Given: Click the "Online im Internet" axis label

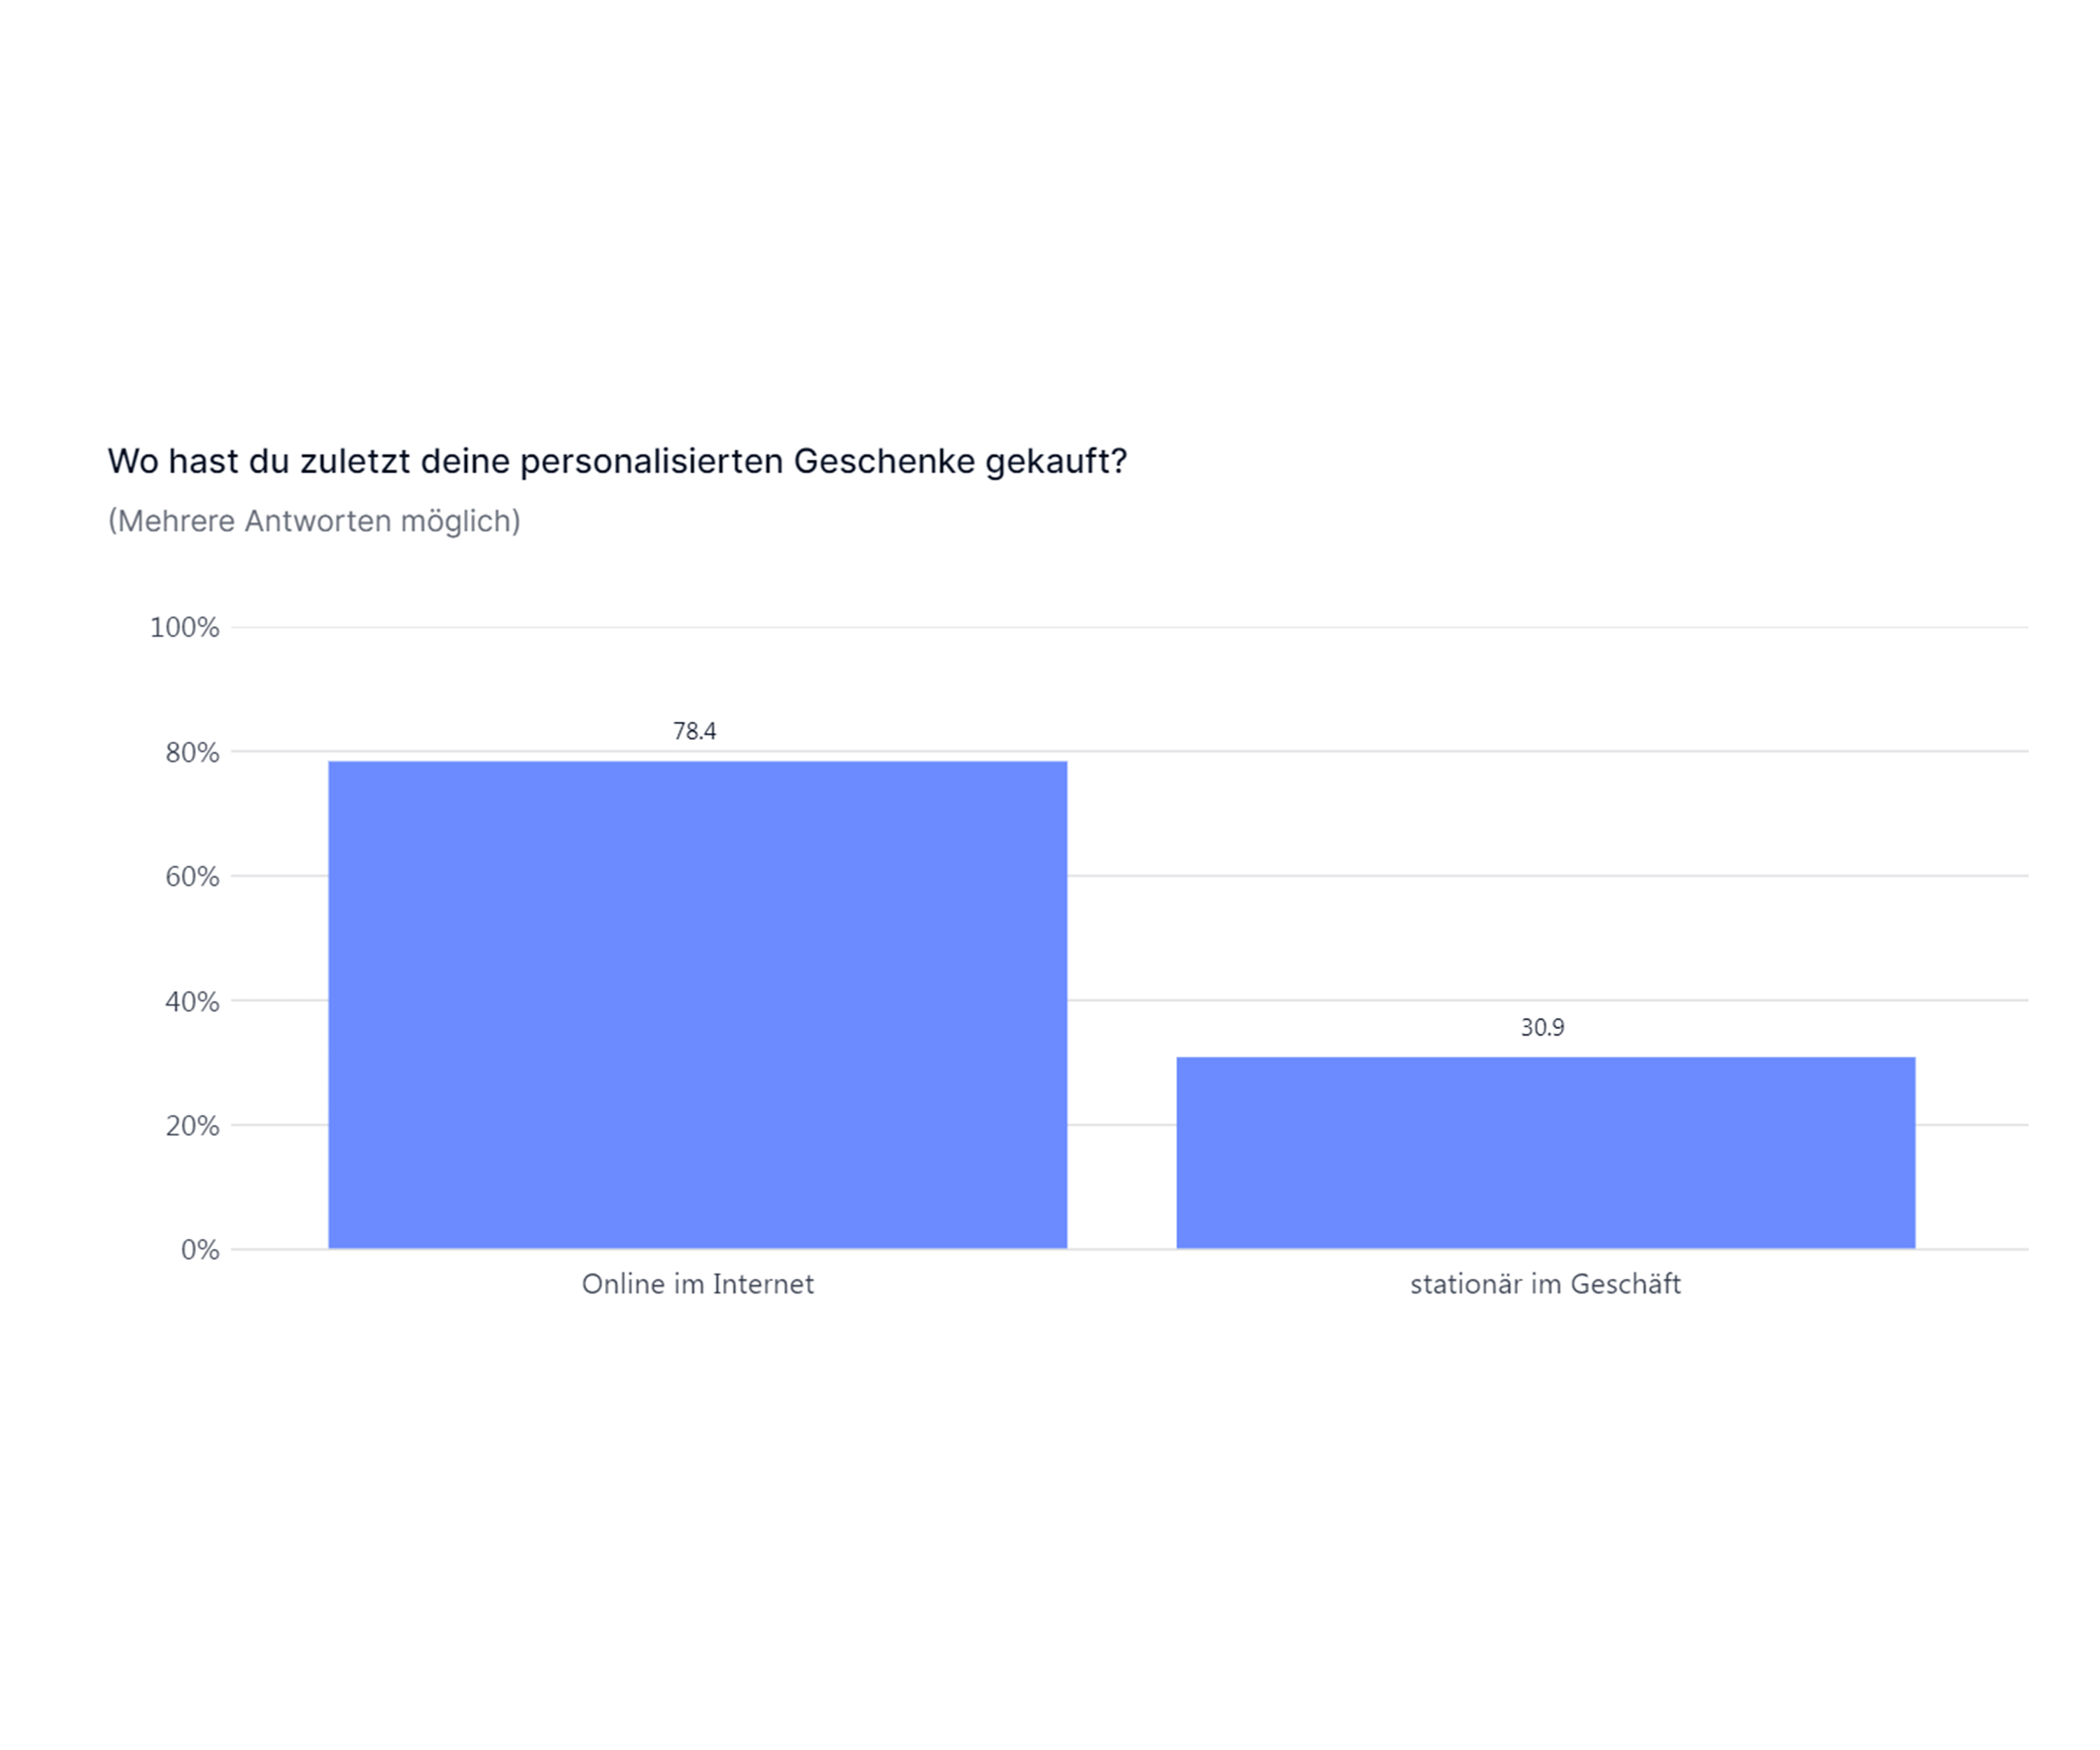Looking at the screenshot, I should [697, 1284].
